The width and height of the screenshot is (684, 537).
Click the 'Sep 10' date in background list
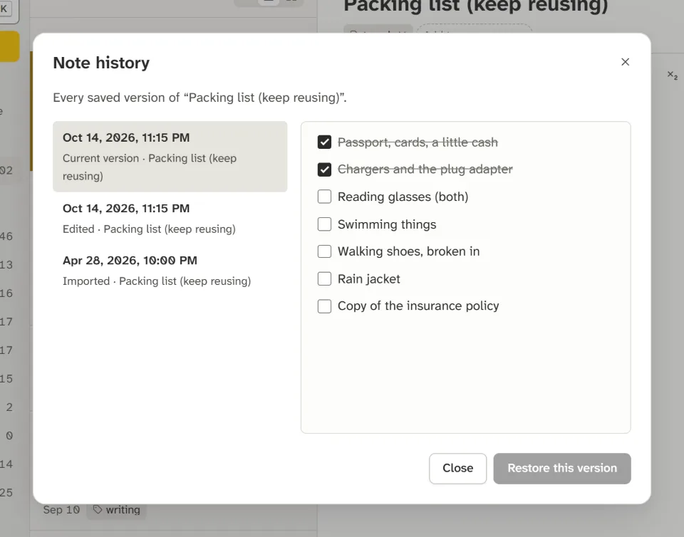tap(61, 509)
